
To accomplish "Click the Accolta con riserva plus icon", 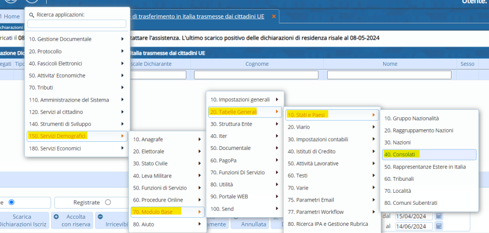I will [x=57, y=216].
